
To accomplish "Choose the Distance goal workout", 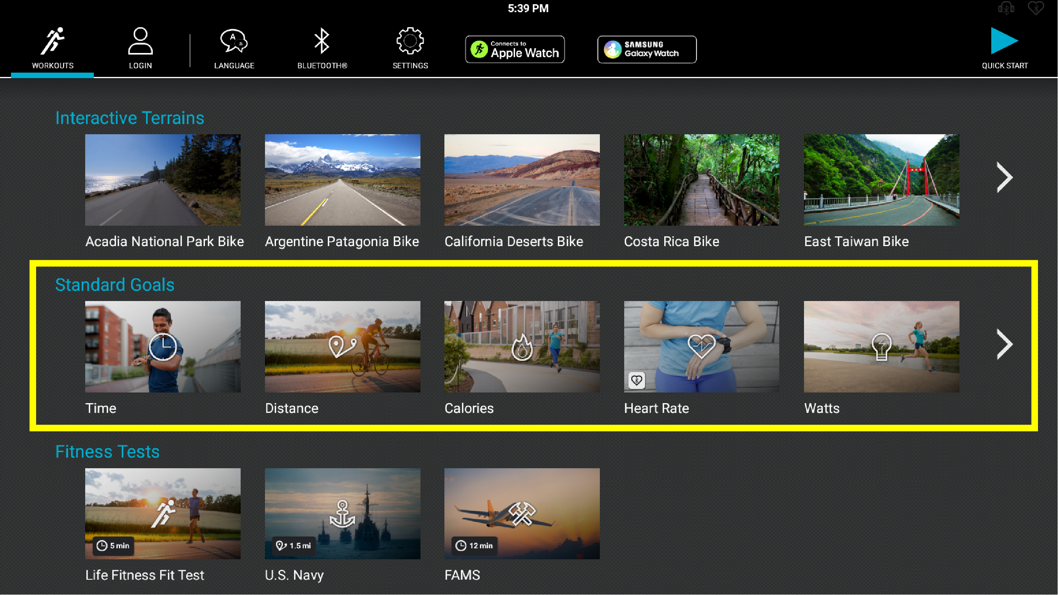I will coord(343,358).
